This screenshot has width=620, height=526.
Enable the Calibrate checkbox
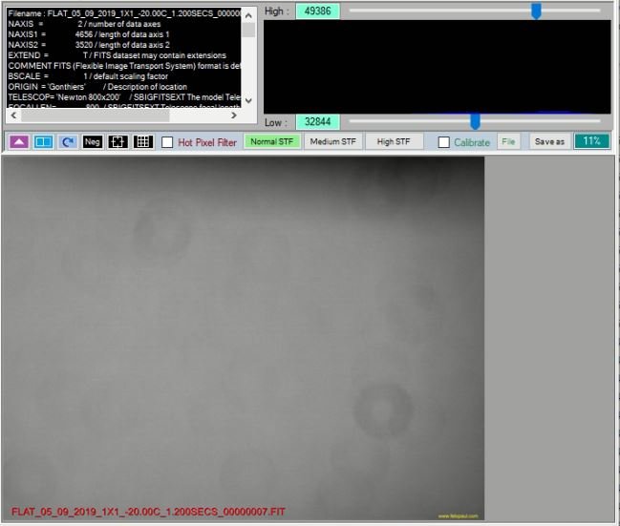coord(444,142)
